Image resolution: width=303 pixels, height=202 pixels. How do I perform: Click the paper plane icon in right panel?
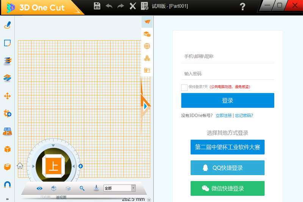pos(147,22)
